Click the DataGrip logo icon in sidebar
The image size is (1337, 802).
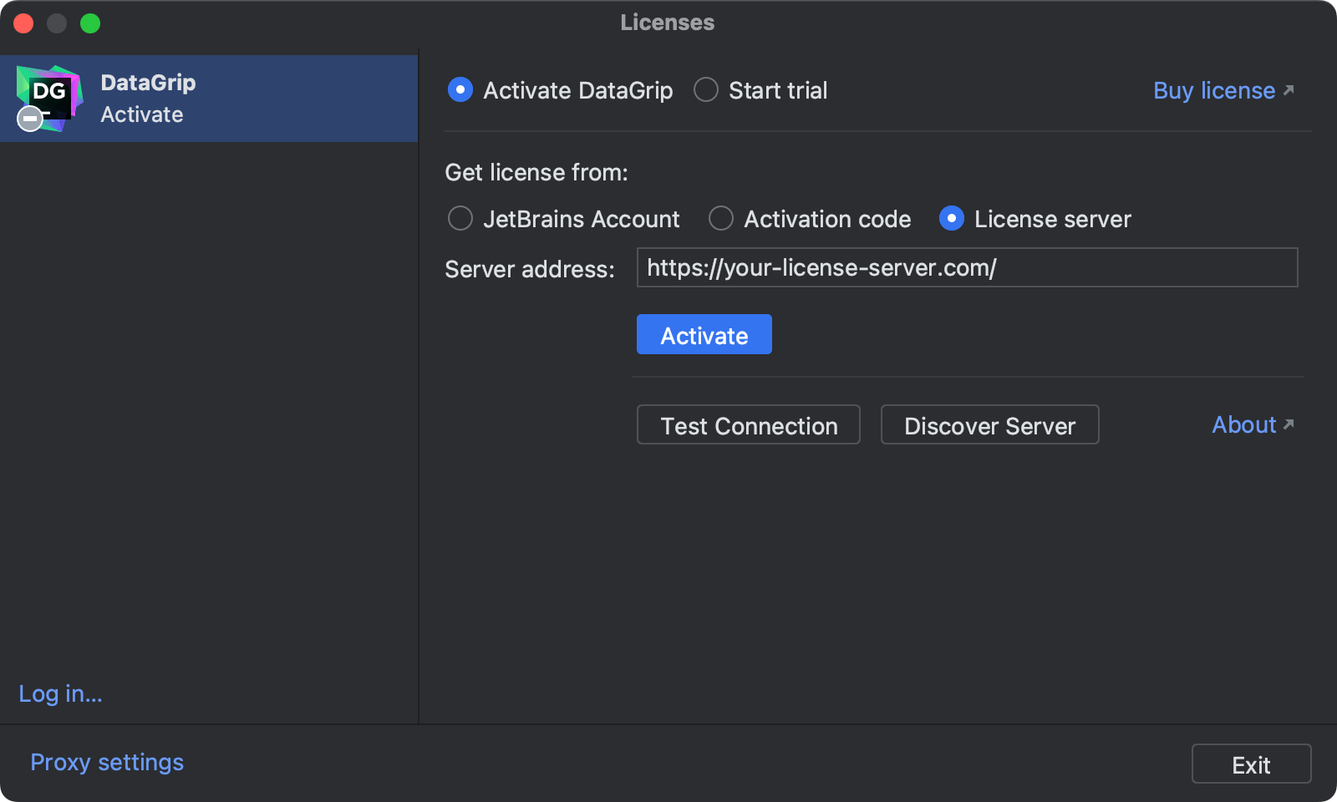[48, 94]
